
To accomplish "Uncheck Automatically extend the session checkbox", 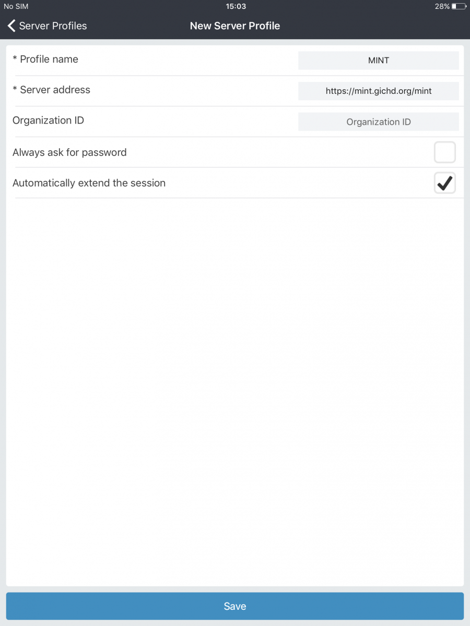I will click(x=444, y=183).
